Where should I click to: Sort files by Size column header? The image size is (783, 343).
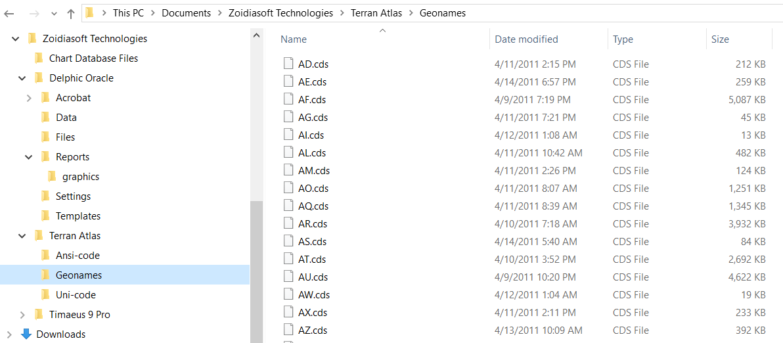tap(720, 39)
